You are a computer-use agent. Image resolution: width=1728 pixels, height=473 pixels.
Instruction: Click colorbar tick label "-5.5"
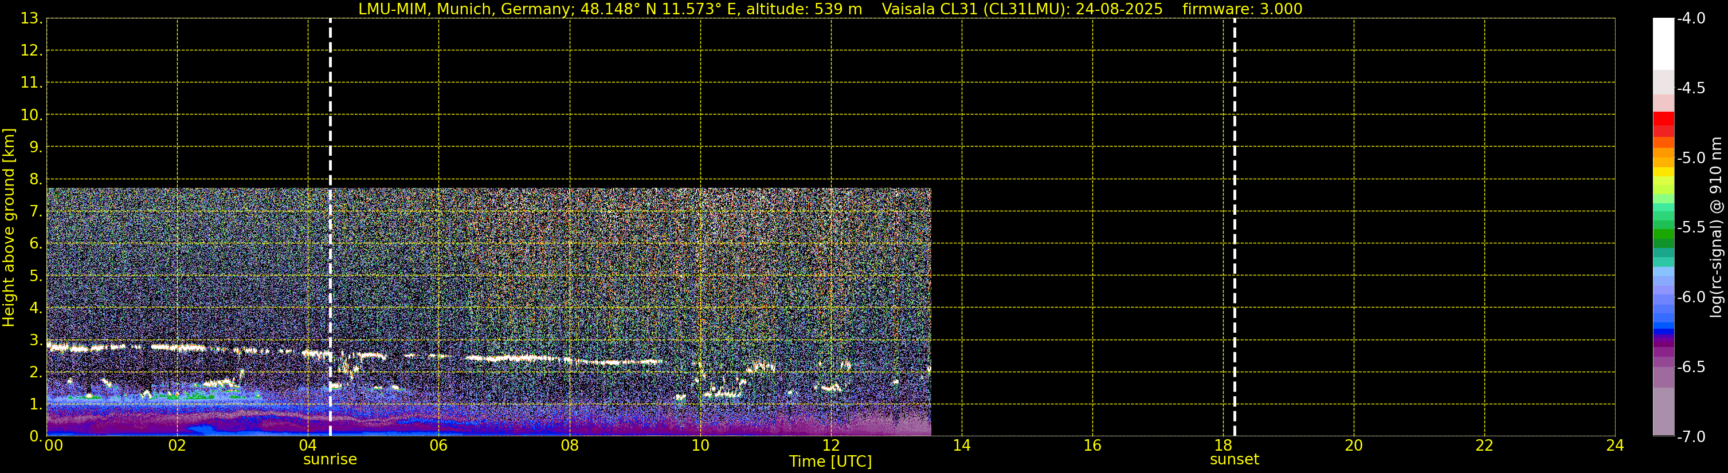(x=1690, y=227)
